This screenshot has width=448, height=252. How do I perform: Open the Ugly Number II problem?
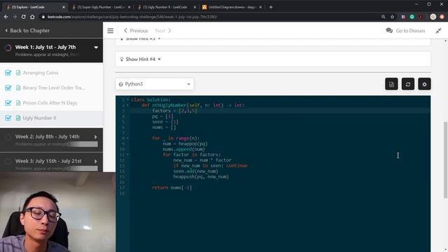coord(39,118)
